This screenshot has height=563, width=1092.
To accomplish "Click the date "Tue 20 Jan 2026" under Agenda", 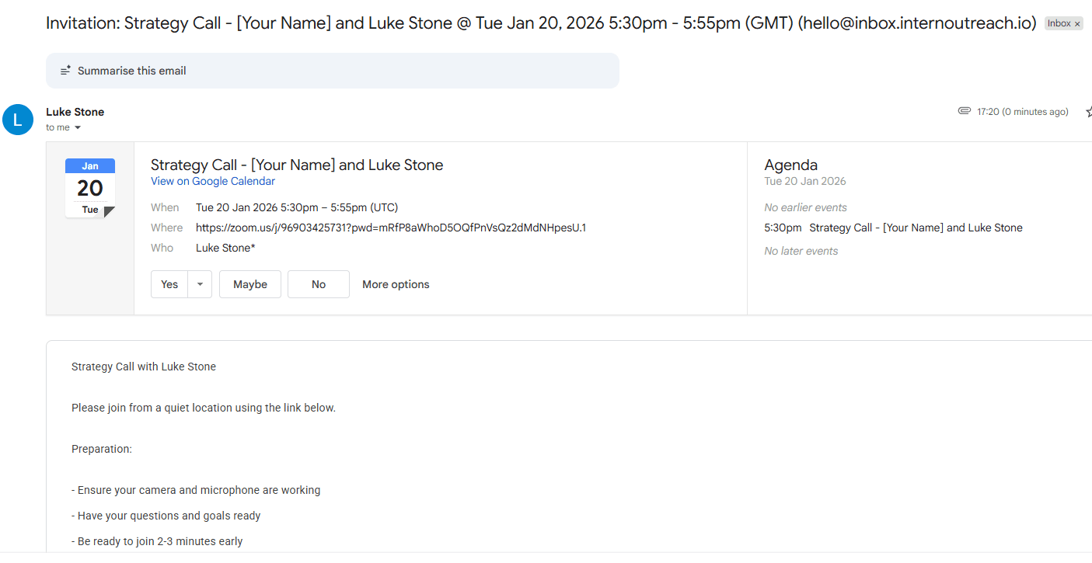I will coord(805,181).
